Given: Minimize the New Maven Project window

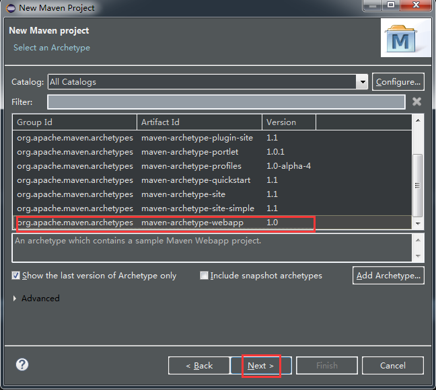Looking at the screenshot, I should [x=373, y=5].
